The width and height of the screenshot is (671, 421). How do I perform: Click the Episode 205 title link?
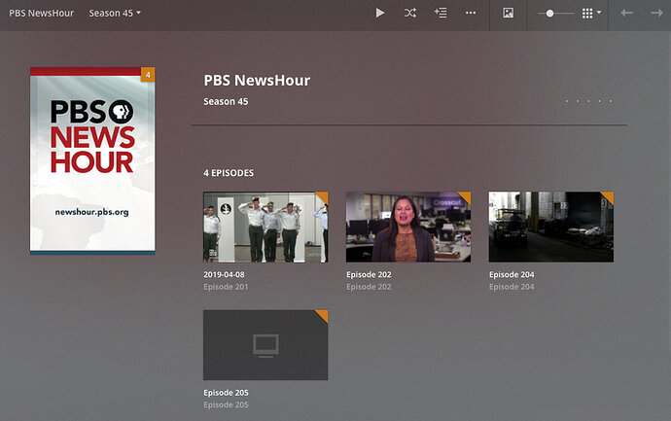226,393
